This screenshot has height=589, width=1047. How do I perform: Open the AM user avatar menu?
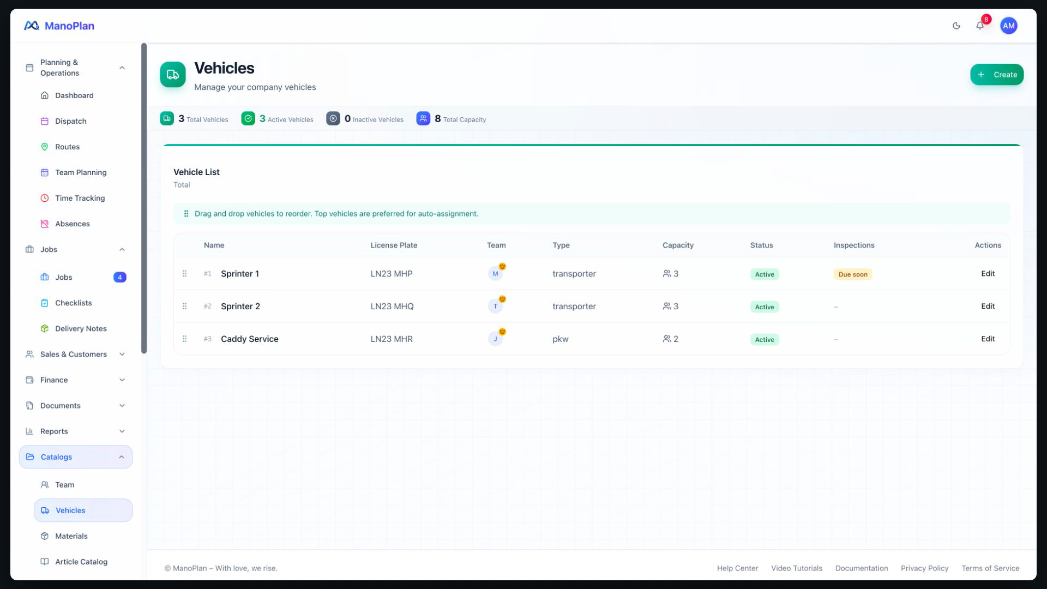1008,26
